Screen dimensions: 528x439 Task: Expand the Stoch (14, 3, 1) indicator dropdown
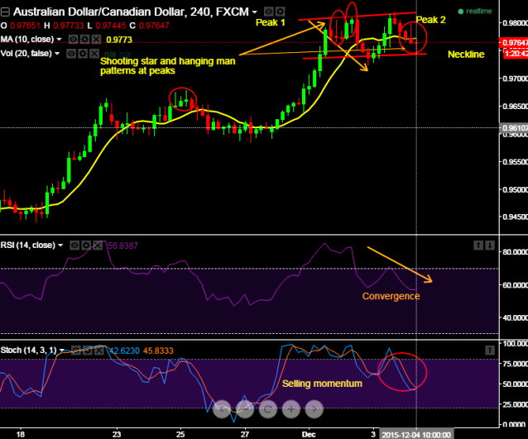pyautogui.click(x=61, y=351)
